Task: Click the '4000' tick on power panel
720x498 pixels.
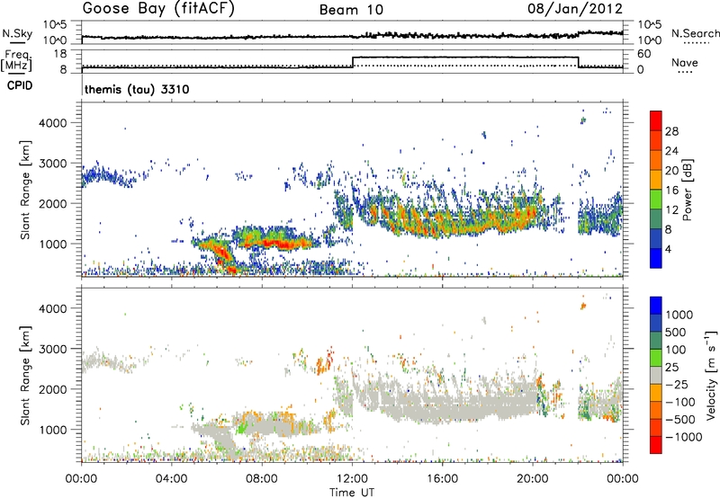Action: coord(52,123)
